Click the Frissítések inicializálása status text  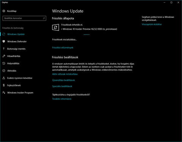[x=64, y=40]
